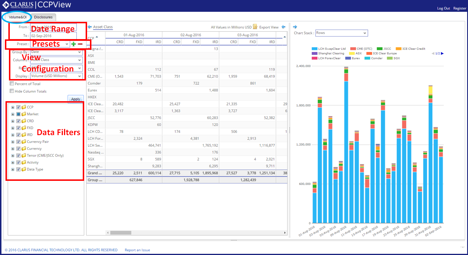Expand the CCP tree node
Image resolution: width=468 pixels, height=255 pixels.
[13, 107]
